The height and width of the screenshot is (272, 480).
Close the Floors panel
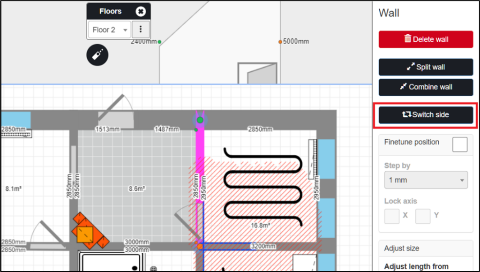click(141, 11)
